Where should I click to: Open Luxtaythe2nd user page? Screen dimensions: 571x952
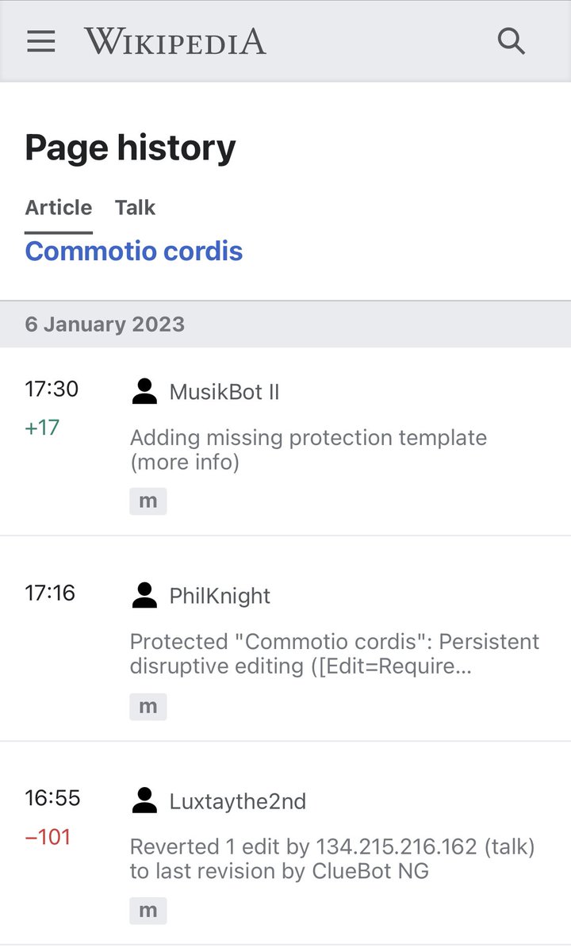(x=237, y=800)
